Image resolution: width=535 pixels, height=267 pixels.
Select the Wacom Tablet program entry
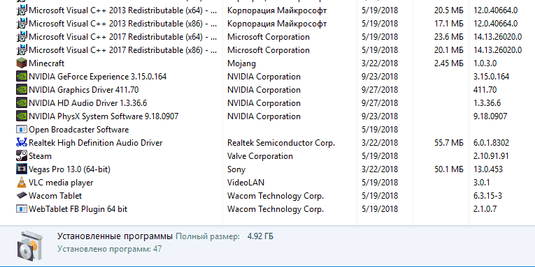click(55, 196)
